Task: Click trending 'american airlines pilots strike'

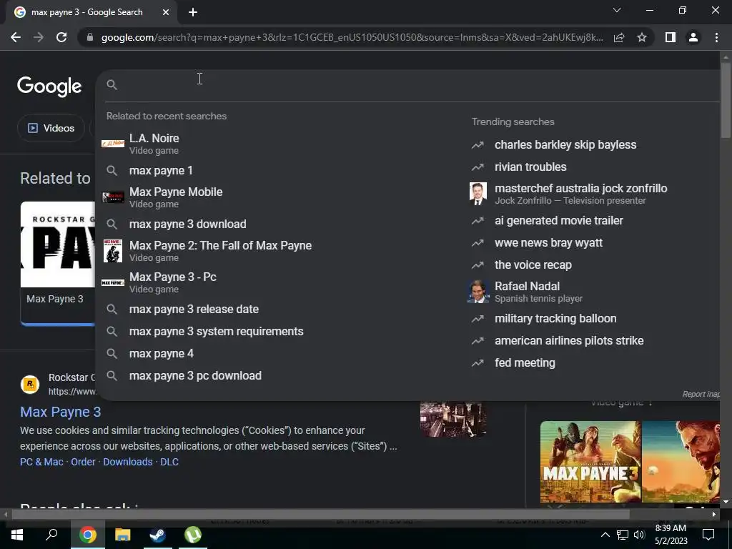Action: (569, 341)
